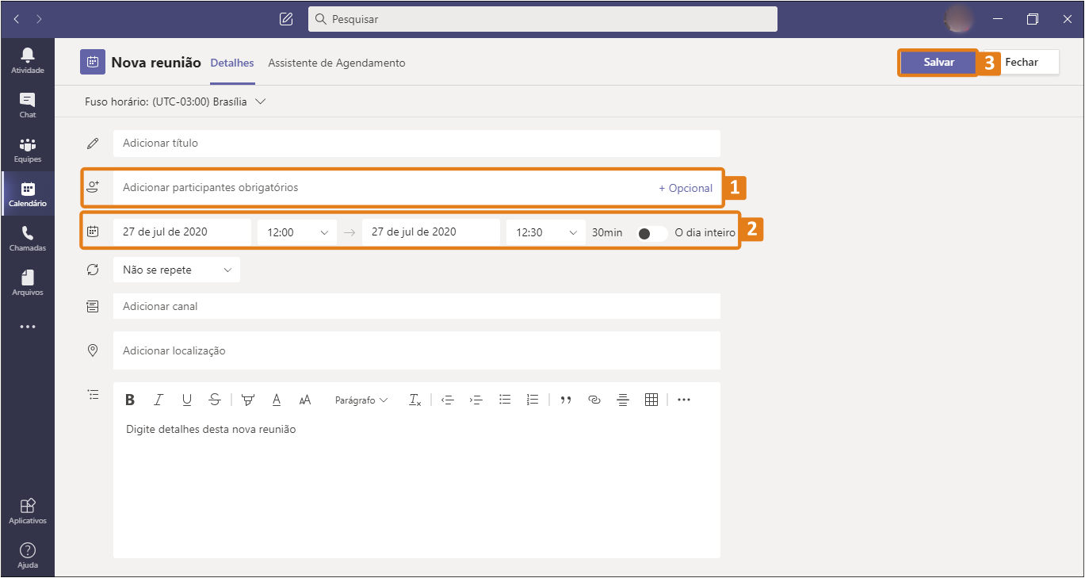Click the required participants field

point(417,188)
